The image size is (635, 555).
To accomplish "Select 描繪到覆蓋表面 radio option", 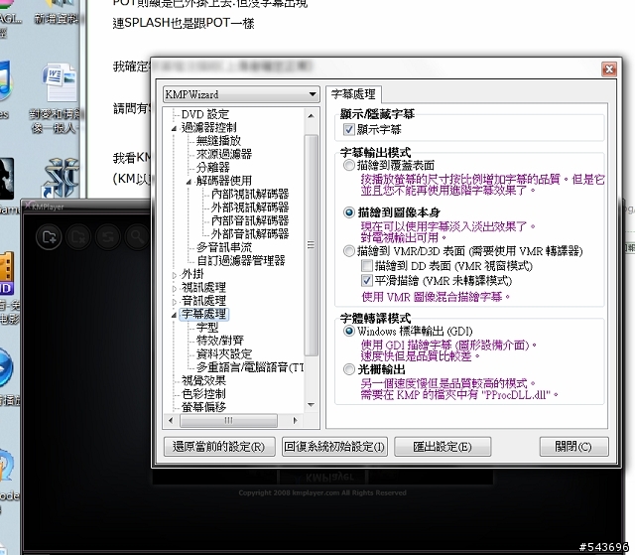I will pyautogui.click(x=348, y=165).
